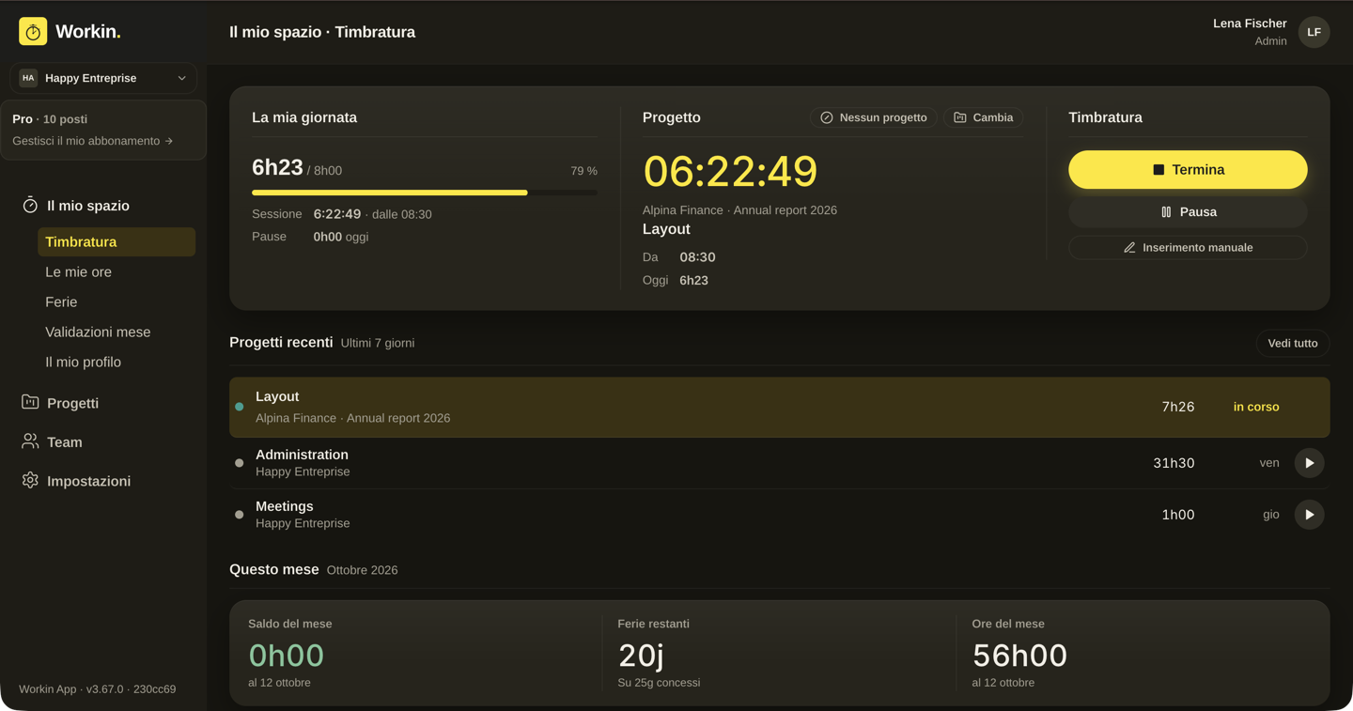This screenshot has width=1353, height=711.
Task: Select the Nessun progetto option
Action: point(873,117)
